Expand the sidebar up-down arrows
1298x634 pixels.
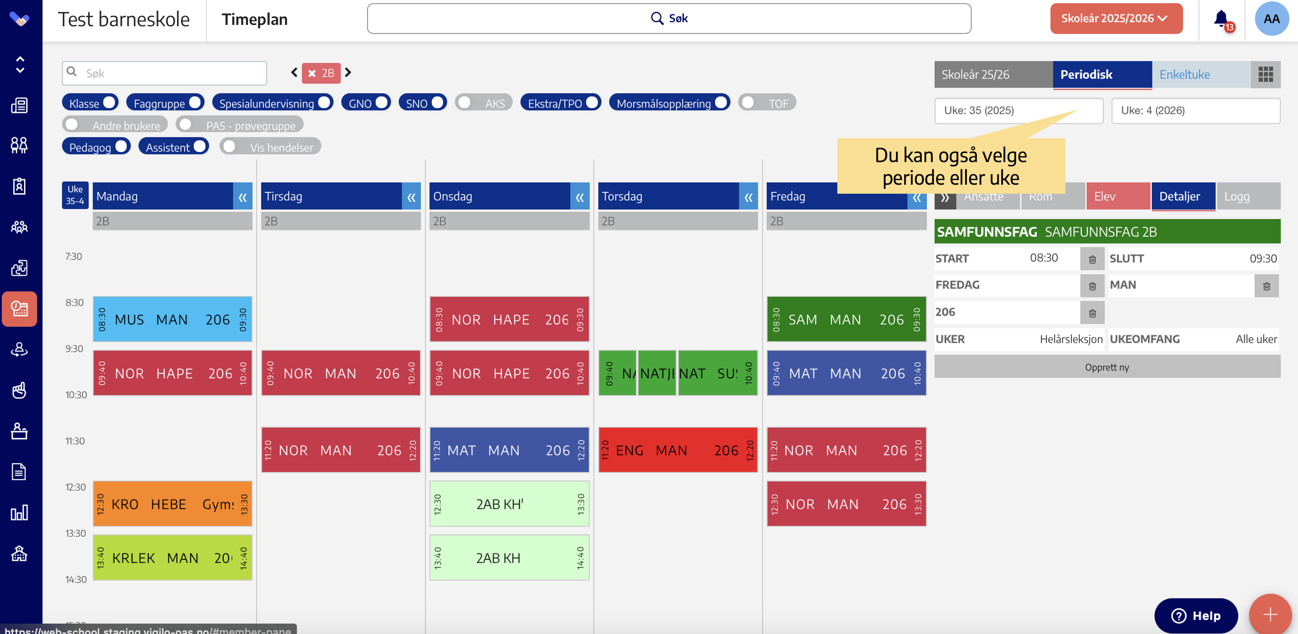20,65
